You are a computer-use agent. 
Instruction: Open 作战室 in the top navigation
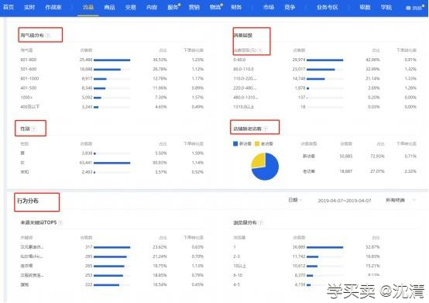pos(53,7)
